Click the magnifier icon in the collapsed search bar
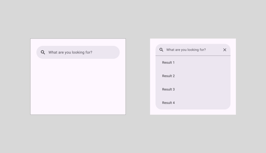The width and height of the screenshot is (266, 153). pyautogui.click(x=43, y=52)
